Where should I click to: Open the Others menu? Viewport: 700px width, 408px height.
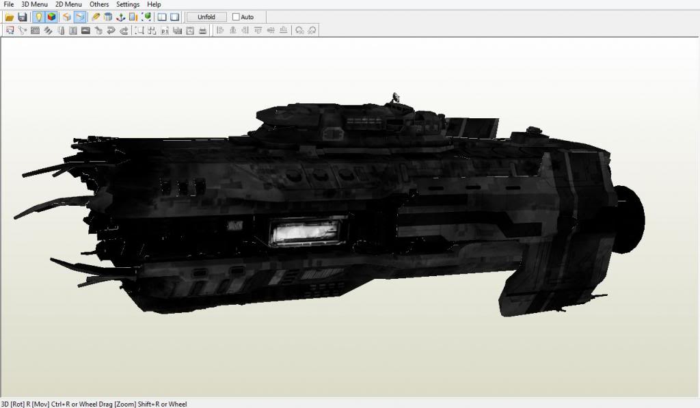tap(99, 5)
